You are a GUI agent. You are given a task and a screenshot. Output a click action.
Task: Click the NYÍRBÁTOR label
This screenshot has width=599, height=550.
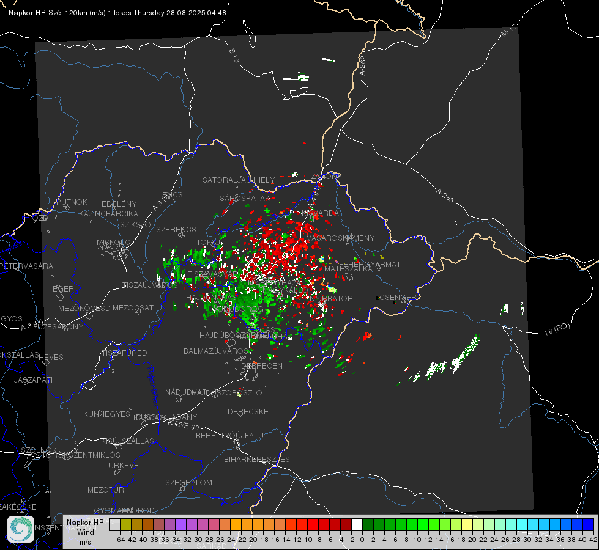331,298
